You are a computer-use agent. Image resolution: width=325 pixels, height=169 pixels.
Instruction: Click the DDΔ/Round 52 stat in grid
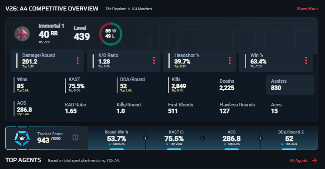(131, 85)
